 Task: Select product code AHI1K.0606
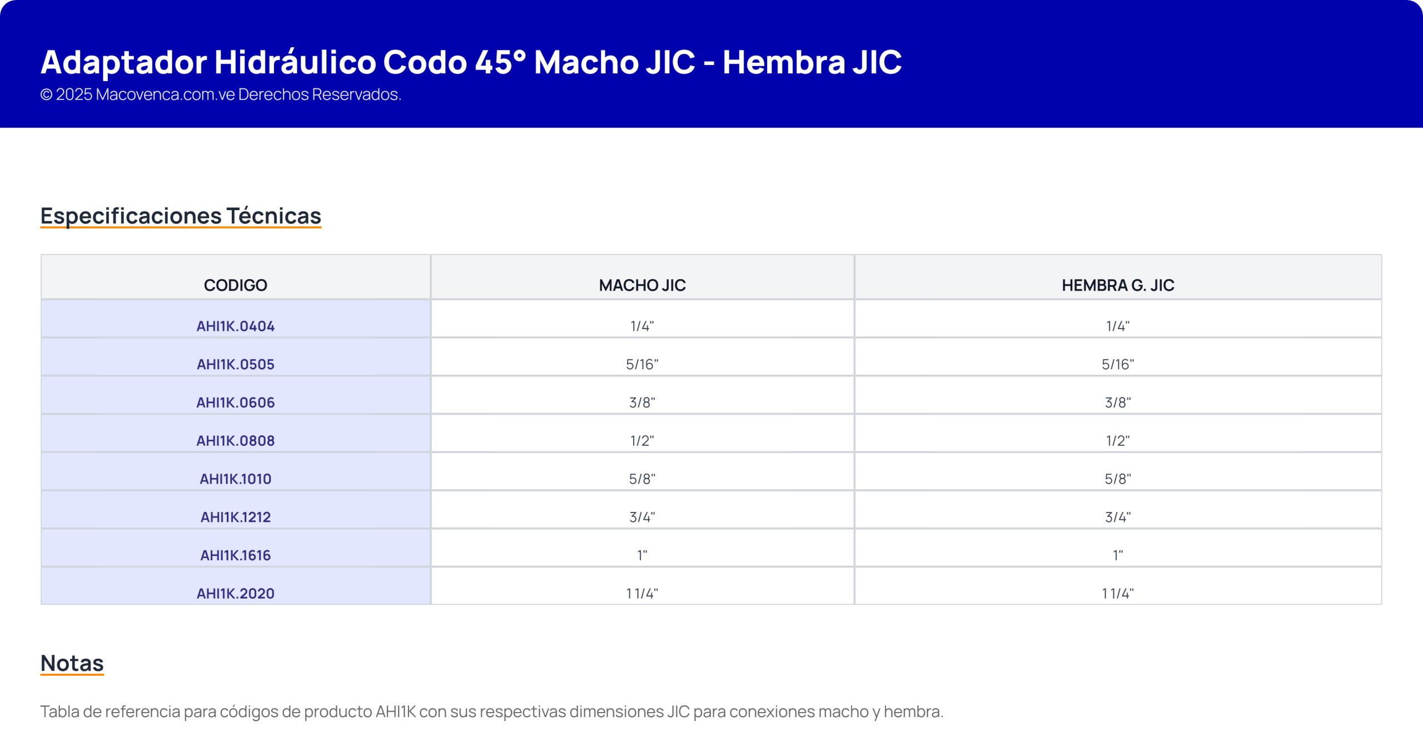coord(236,402)
